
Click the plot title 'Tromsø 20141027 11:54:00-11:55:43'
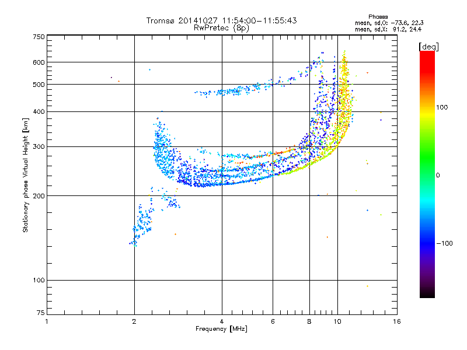point(221,20)
